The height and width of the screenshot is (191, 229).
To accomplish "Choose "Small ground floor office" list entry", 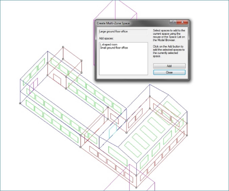I will pos(114,48).
